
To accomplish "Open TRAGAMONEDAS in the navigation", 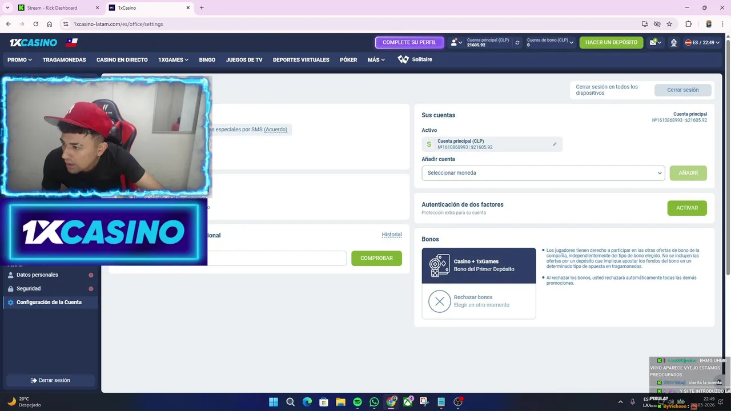I will 64,59.
